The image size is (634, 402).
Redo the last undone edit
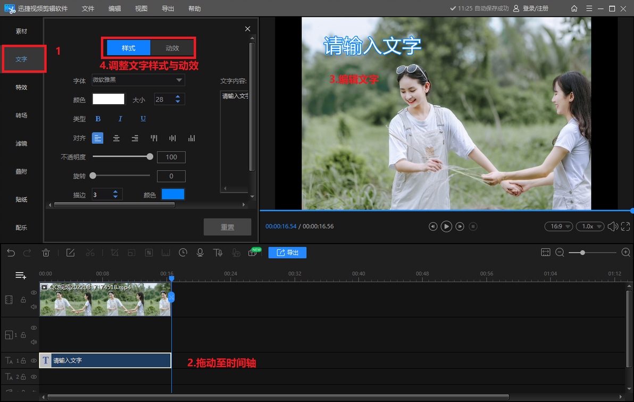coord(27,253)
